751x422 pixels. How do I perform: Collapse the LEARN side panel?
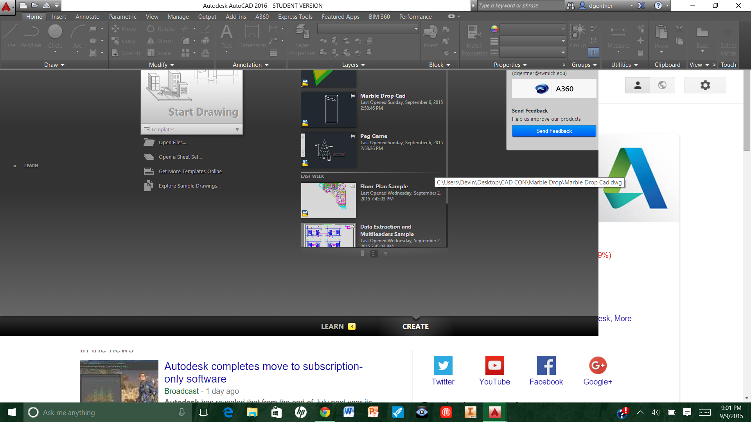coord(15,165)
